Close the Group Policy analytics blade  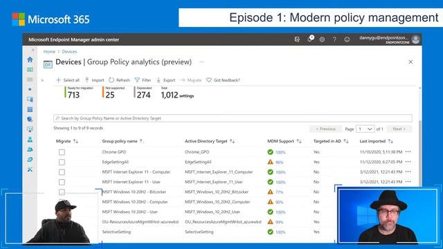point(410,62)
